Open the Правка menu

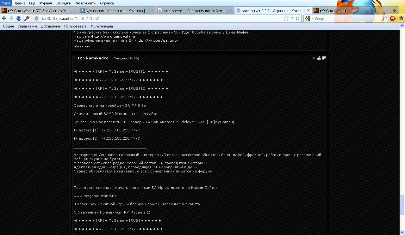pyautogui.click(x=20, y=3)
